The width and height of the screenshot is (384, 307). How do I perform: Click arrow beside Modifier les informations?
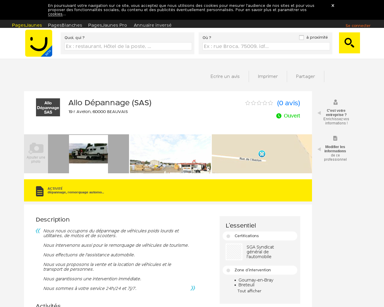(x=319, y=149)
